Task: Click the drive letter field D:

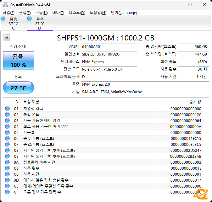Action: [x=109, y=77]
